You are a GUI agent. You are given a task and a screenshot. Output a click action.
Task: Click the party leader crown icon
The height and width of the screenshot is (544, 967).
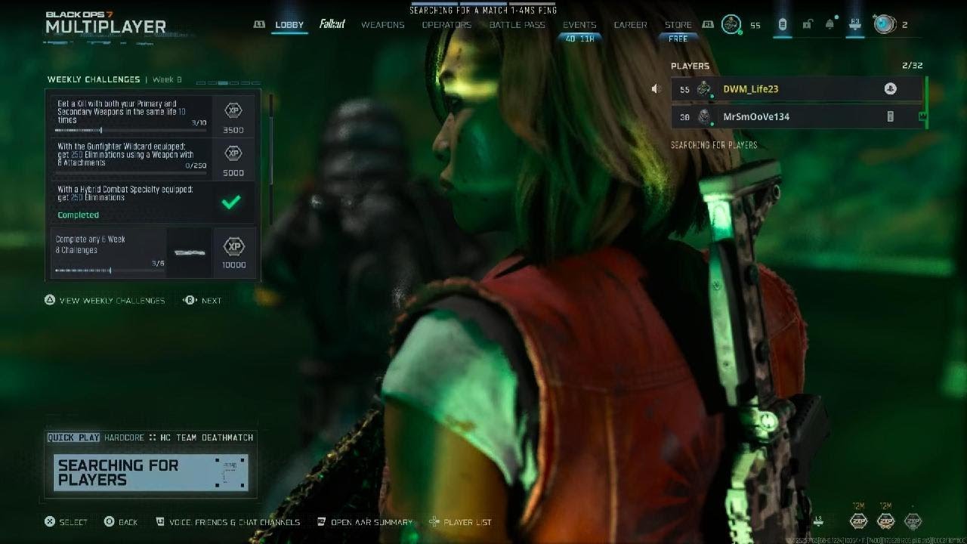pos(923,116)
